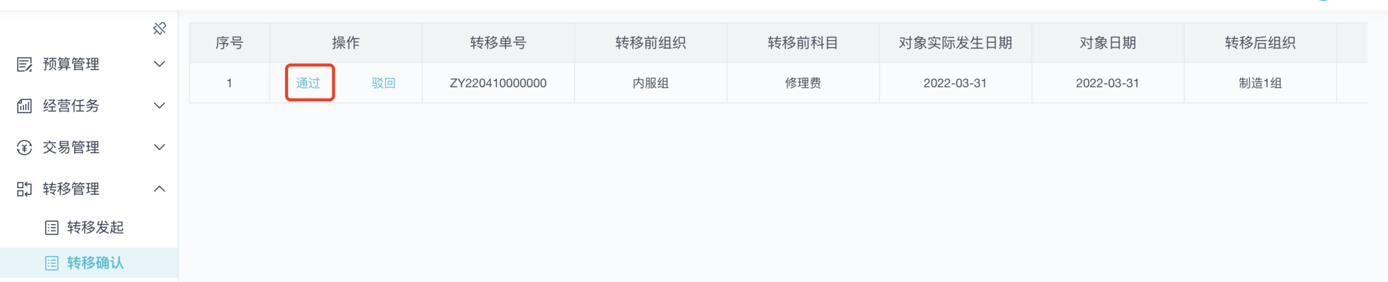Click the 预算管理 icon in the sidebar

tap(24, 64)
